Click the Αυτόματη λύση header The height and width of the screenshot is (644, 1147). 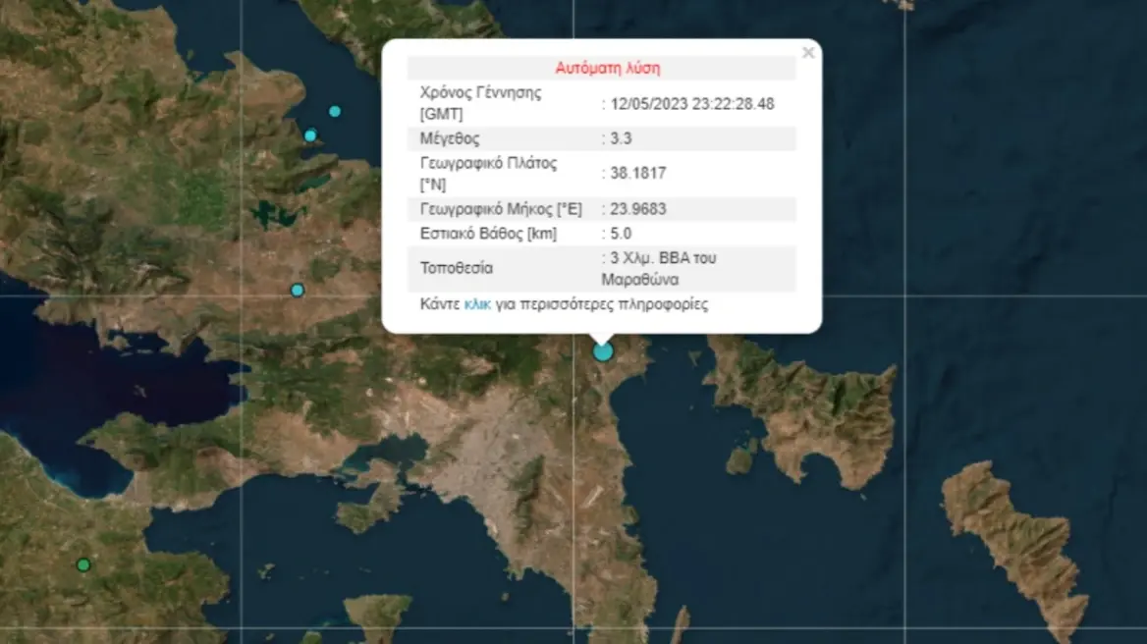[610, 67]
